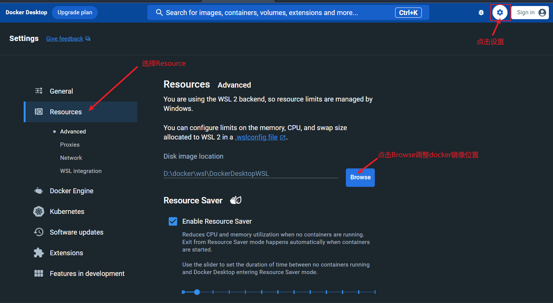
Task: Click the Resource Saver timeout slider handle
Action: (197, 292)
